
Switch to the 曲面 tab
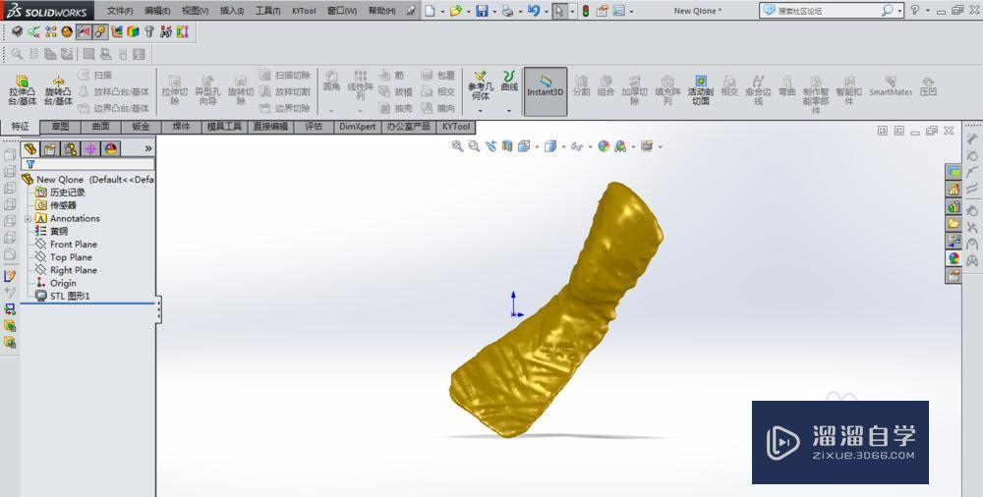coord(100,127)
